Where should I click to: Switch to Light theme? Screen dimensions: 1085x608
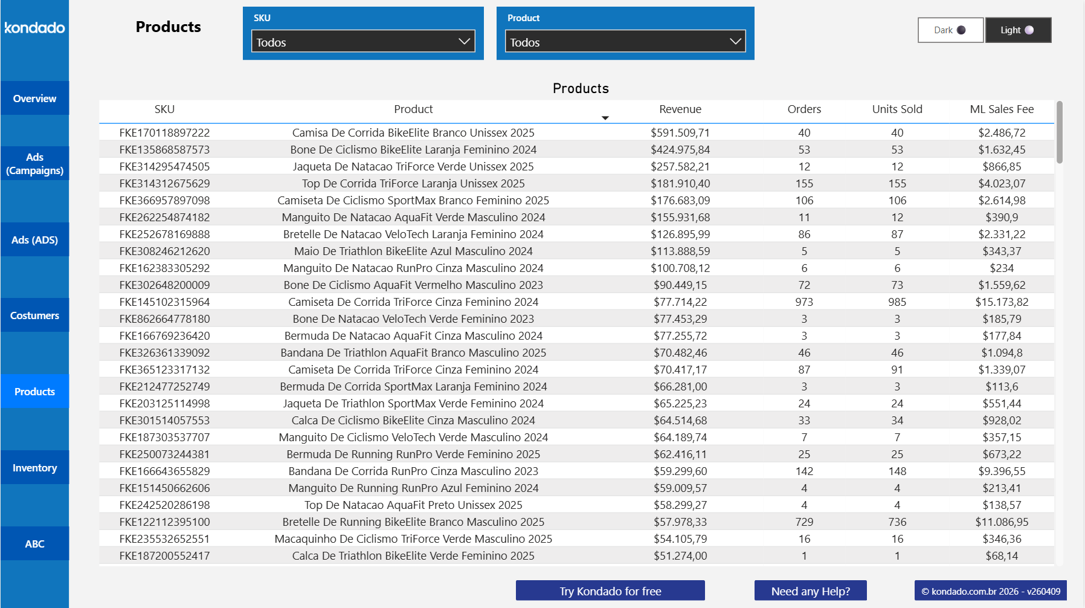(x=1017, y=30)
